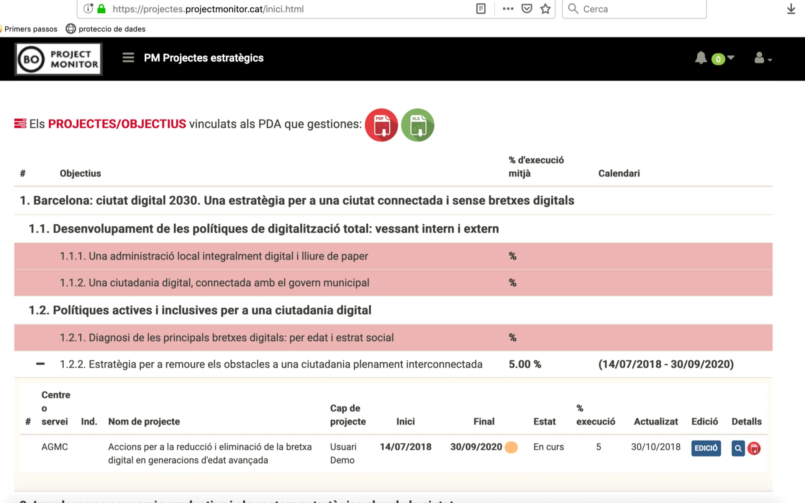Screen dimensions: 805x503
Task: Export projects to XLS spreadsheet
Action: (x=417, y=125)
